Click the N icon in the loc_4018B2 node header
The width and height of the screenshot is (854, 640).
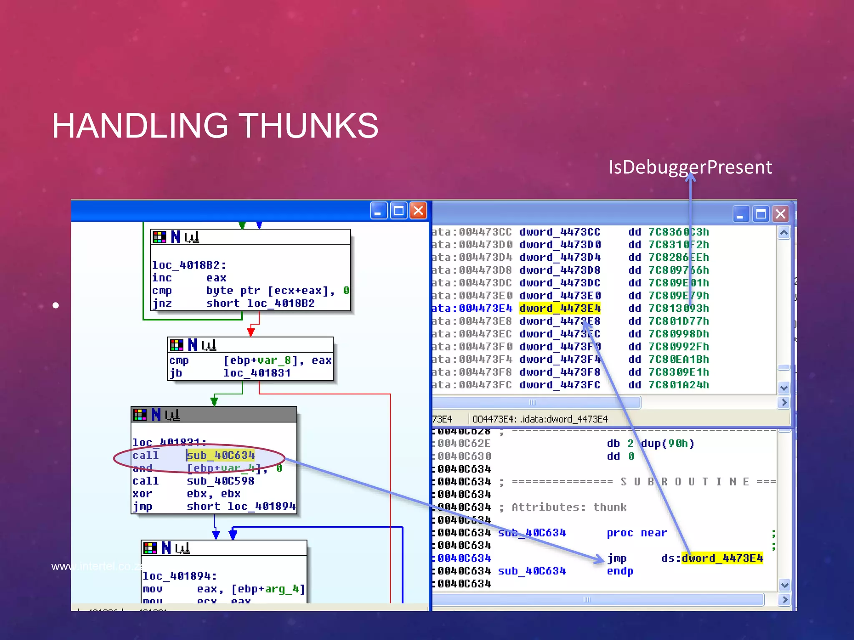pyautogui.click(x=176, y=237)
